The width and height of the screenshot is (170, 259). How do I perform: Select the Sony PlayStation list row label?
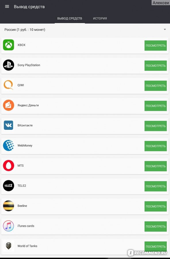click(x=29, y=65)
